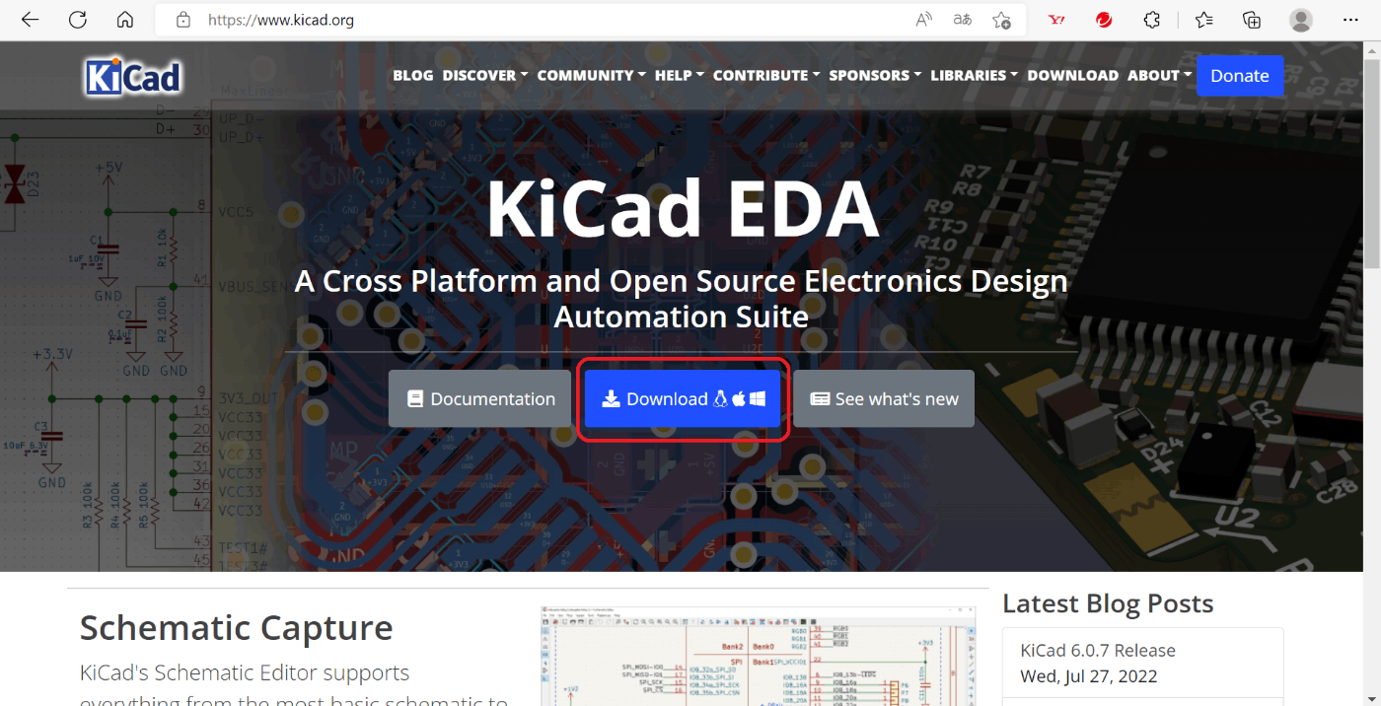Click the Latest Blog Posts heading
This screenshot has width=1381, height=706.
(1108, 603)
